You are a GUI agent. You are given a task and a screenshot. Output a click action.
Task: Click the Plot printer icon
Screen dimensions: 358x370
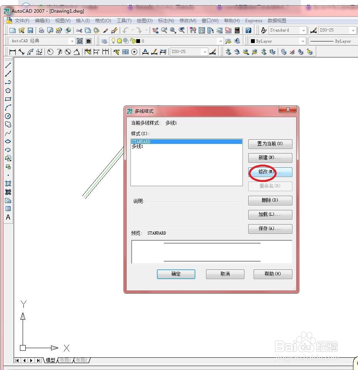41,30
